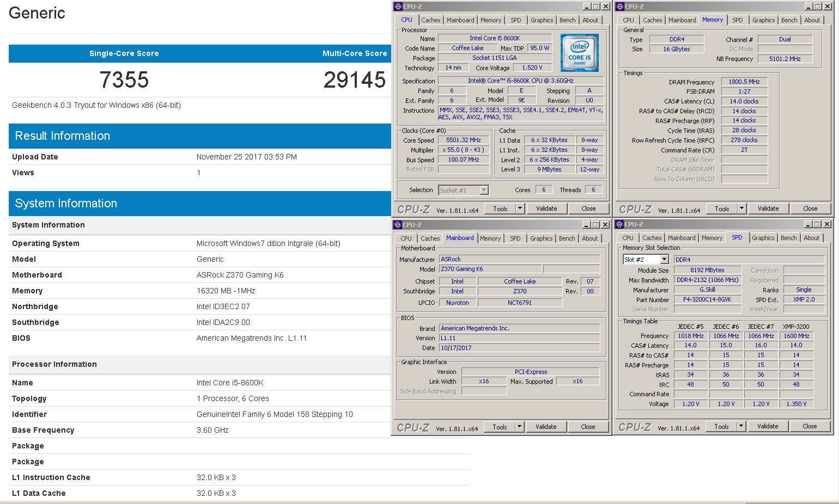The width and height of the screenshot is (839, 504).
Task: Minimize the Memory tab CPU-Z window
Action: click(x=808, y=7)
